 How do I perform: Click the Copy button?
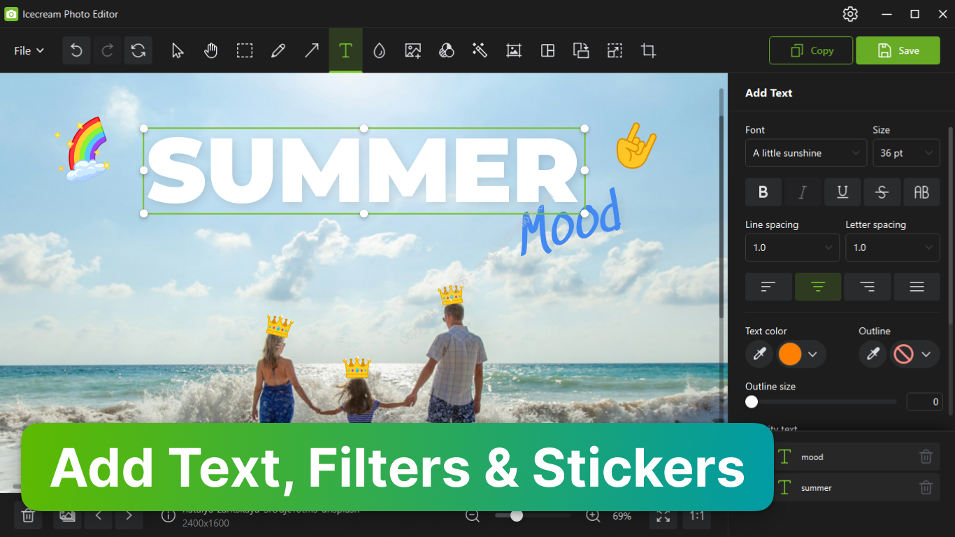pyautogui.click(x=811, y=50)
